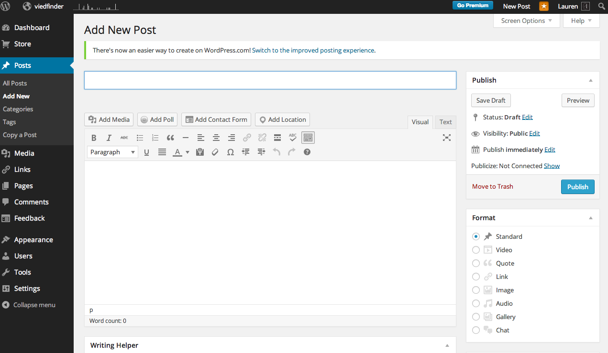
Task: Open the text color picker arrow
Action: click(x=188, y=152)
